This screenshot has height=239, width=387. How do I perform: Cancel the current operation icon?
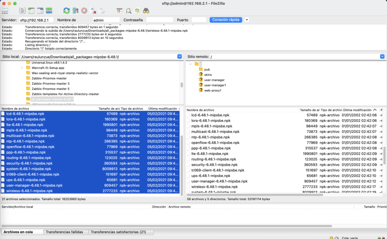[84, 11]
